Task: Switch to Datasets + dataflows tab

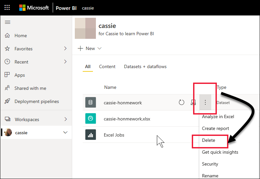Action: pos(145,66)
